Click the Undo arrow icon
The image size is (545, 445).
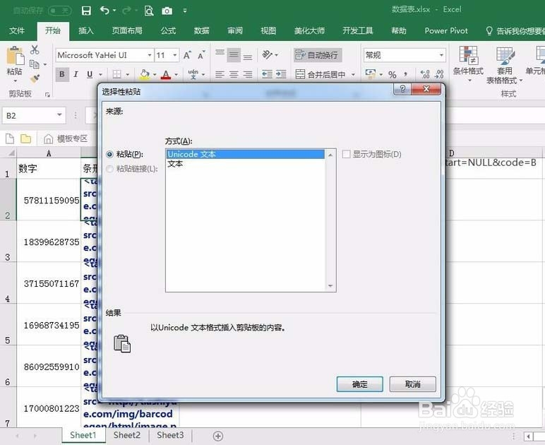tap(104, 11)
